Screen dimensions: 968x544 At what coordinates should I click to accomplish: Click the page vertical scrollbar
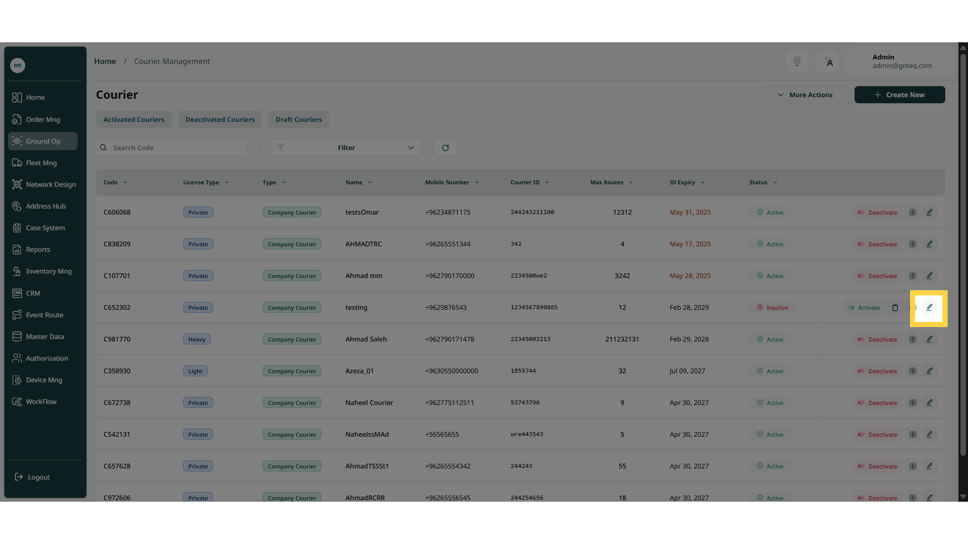[963, 254]
